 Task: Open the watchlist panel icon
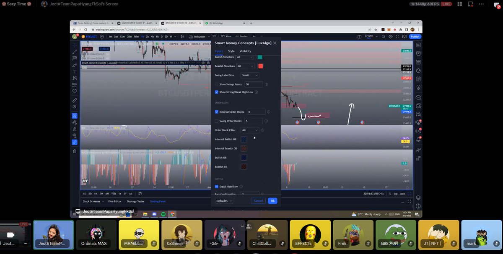point(418,45)
